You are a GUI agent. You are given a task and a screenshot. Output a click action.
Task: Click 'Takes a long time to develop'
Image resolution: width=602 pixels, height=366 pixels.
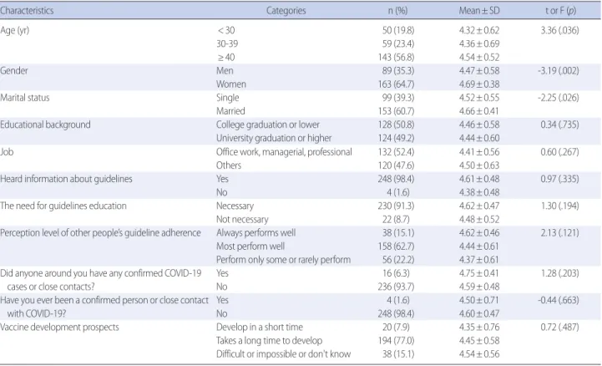pyautogui.click(x=269, y=341)
